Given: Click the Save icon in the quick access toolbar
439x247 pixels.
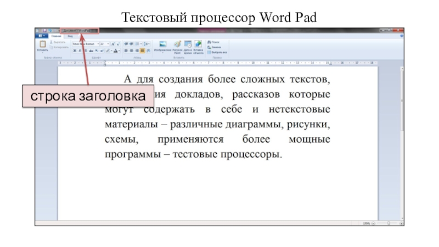Looking at the screenshot, I should point(44,30).
